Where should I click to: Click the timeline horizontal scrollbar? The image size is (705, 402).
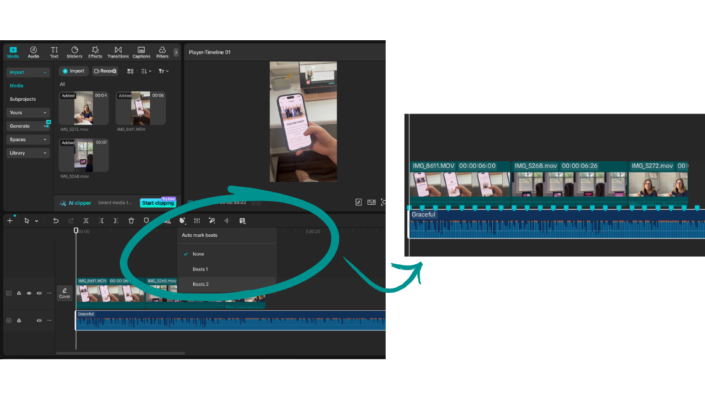(x=120, y=353)
